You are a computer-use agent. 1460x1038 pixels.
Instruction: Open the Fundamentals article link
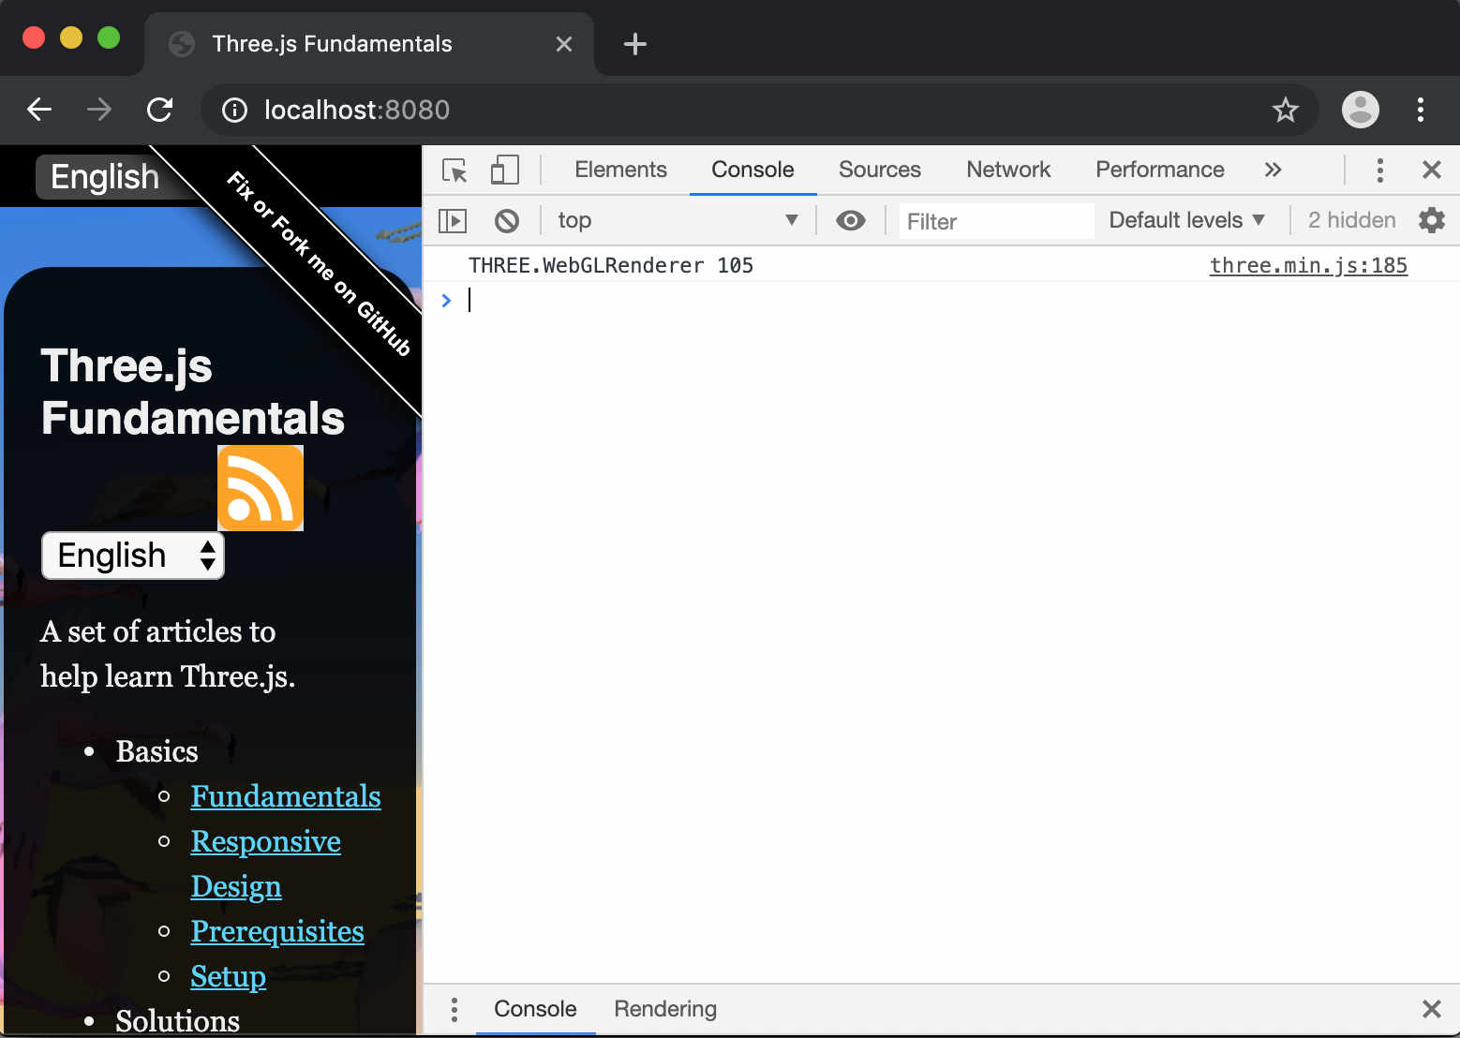[286, 796]
